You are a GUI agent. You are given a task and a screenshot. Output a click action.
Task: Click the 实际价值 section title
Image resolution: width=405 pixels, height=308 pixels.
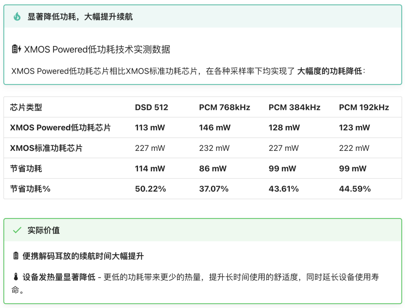pos(43,230)
